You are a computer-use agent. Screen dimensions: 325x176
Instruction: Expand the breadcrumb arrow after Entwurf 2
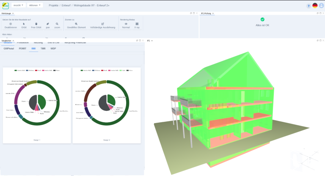point(109,5)
